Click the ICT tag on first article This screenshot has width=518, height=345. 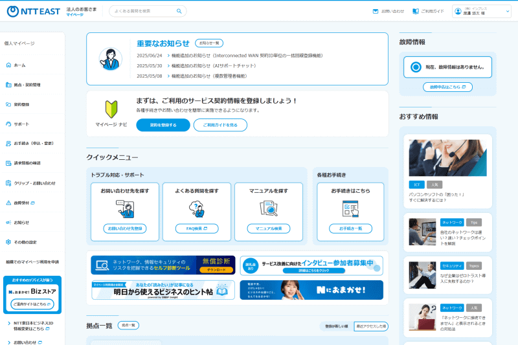pyautogui.click(x=416, y=185)
